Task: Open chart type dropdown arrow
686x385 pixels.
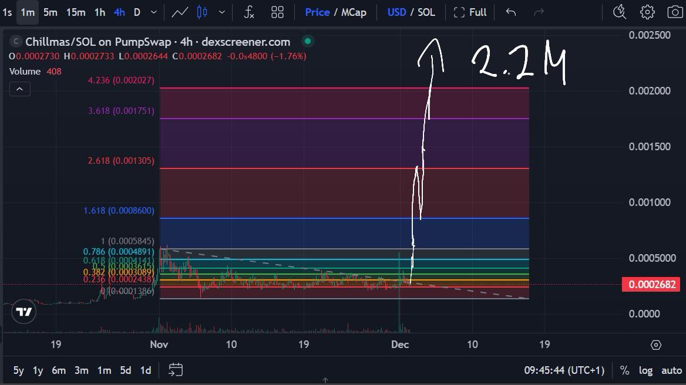Action: pyautogui.click(x=222, y=12)
